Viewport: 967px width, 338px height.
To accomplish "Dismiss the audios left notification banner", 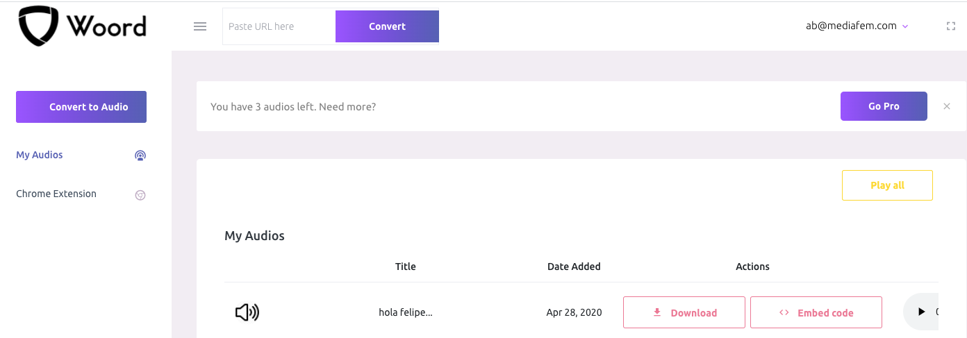I will 946,106.
